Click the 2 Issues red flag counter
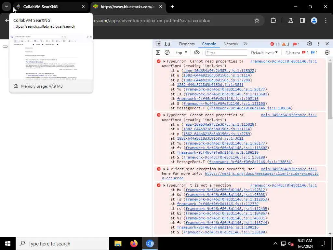333x250 pixels. click(305, 52)
